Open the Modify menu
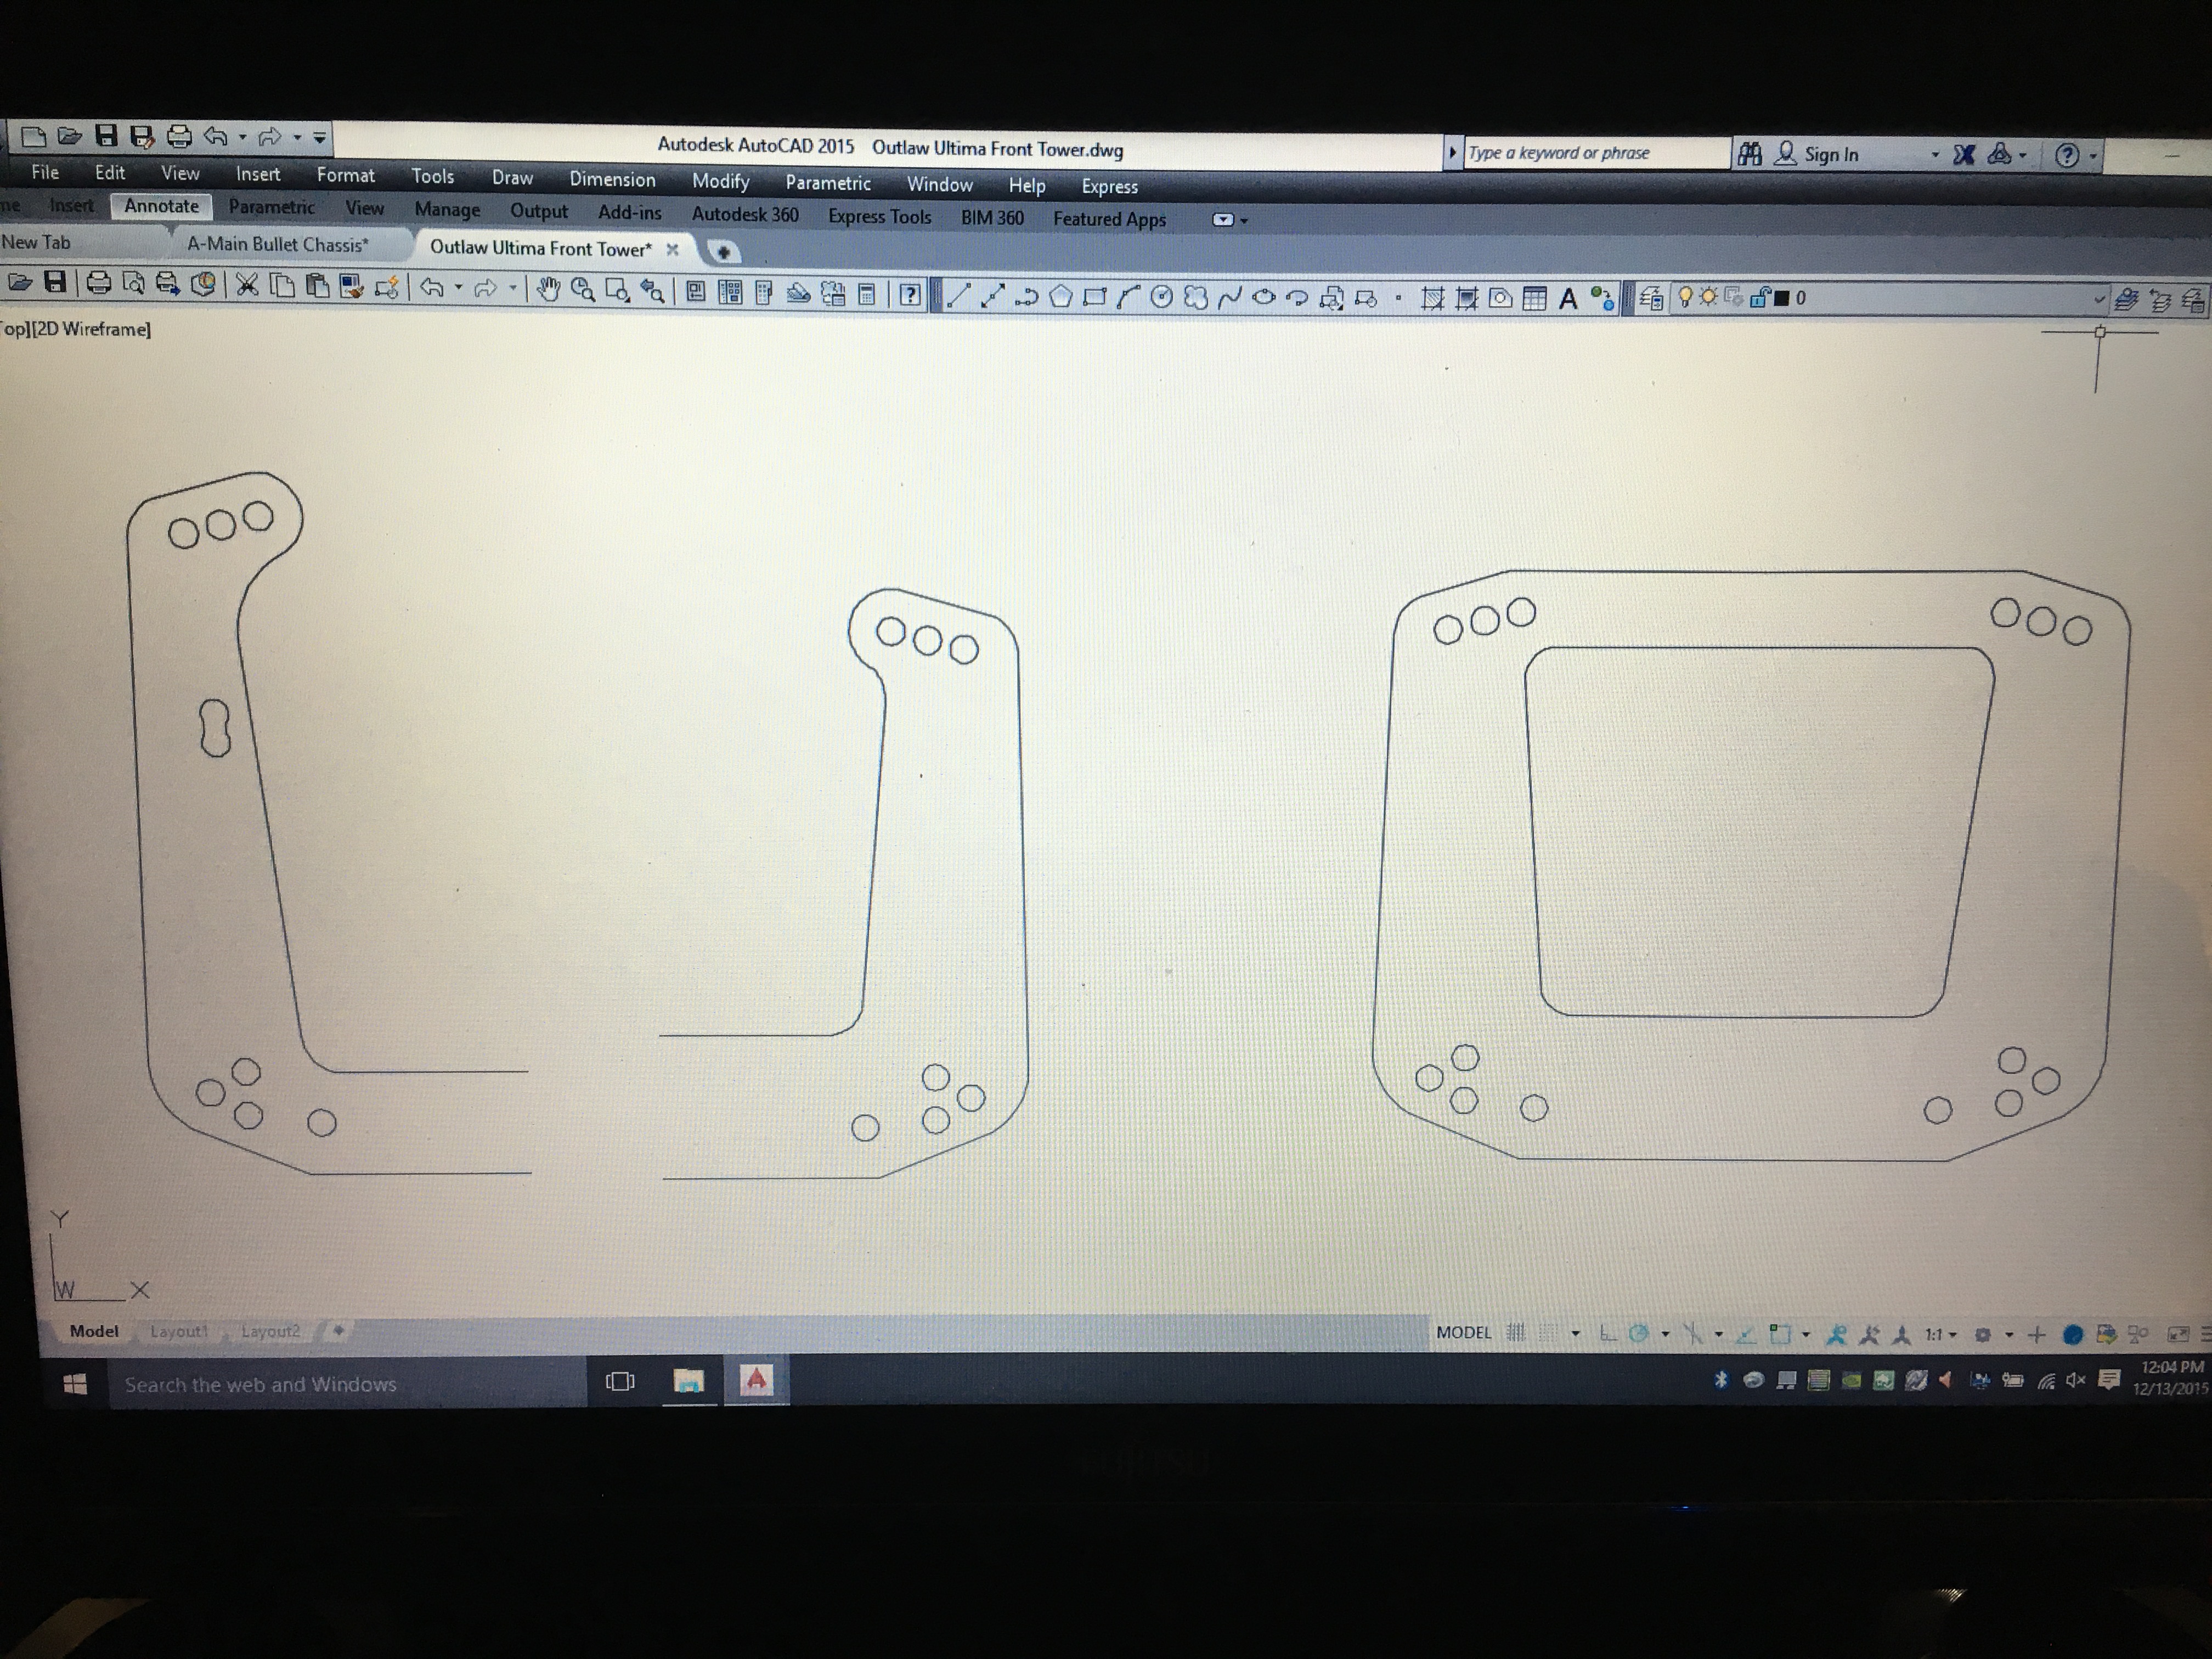 point(720,181)
